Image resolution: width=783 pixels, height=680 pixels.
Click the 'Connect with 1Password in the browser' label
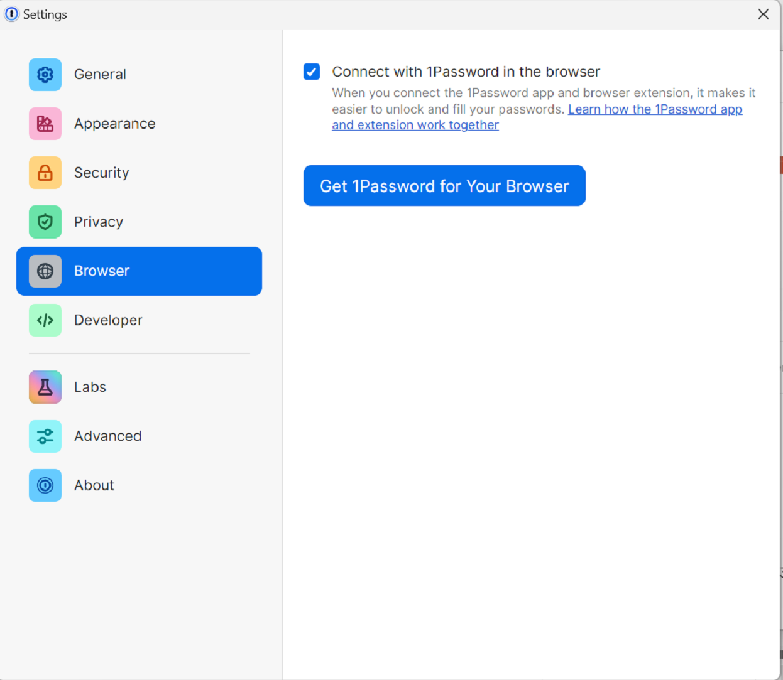tap(466, 72)
